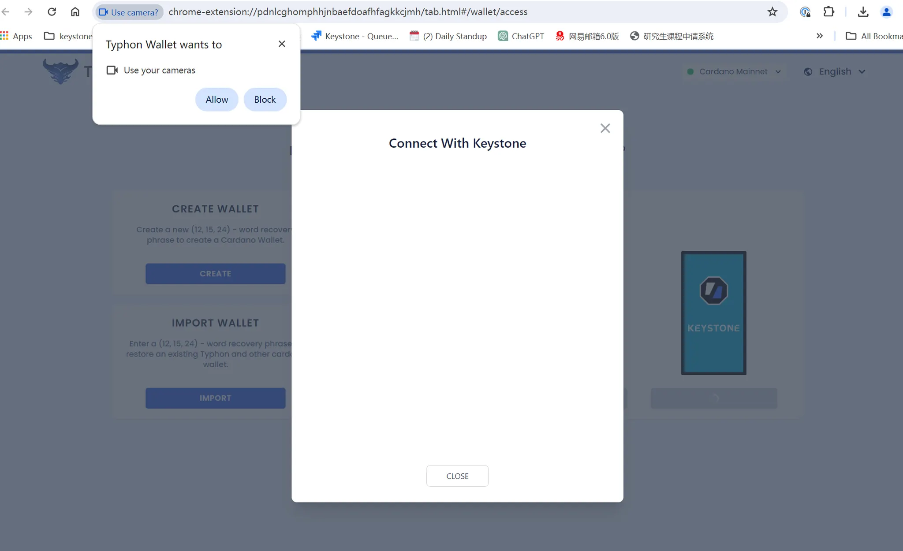This screenshot has height=551, width=903.
Task: Open the ChatGPT bookmark
Action: [x=521, y=36]
